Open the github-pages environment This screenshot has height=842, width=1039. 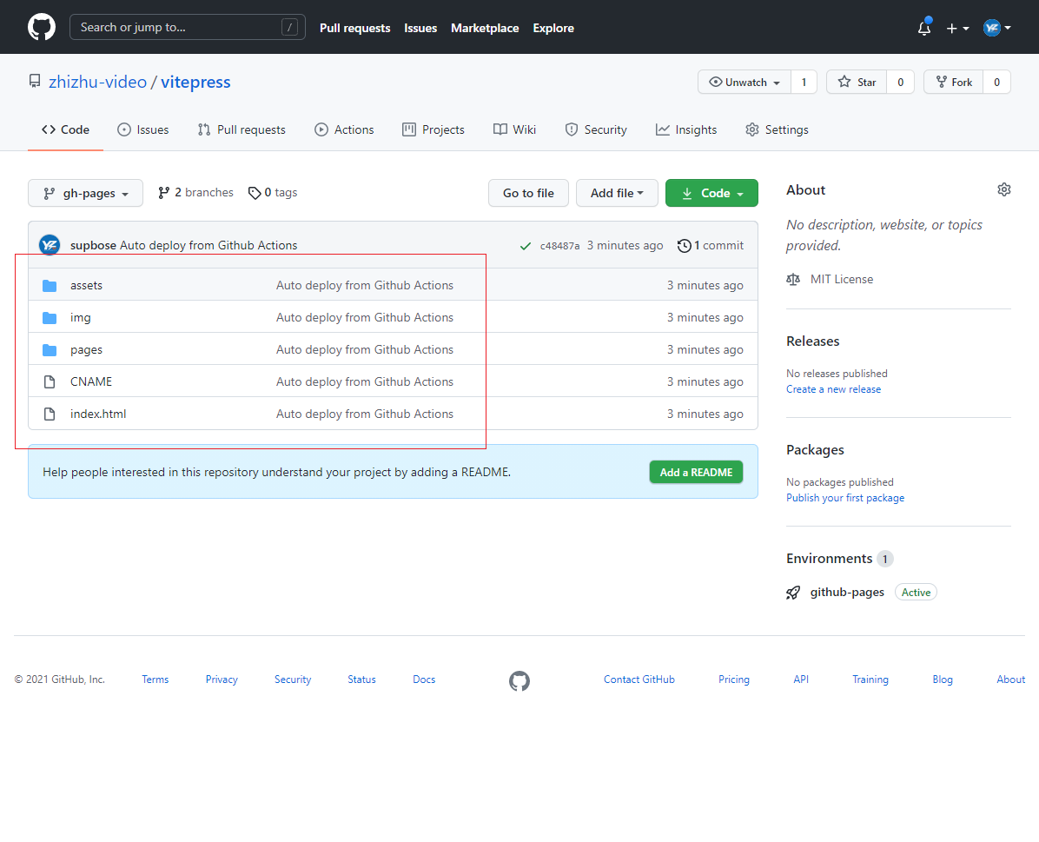[x=847, y=592]
